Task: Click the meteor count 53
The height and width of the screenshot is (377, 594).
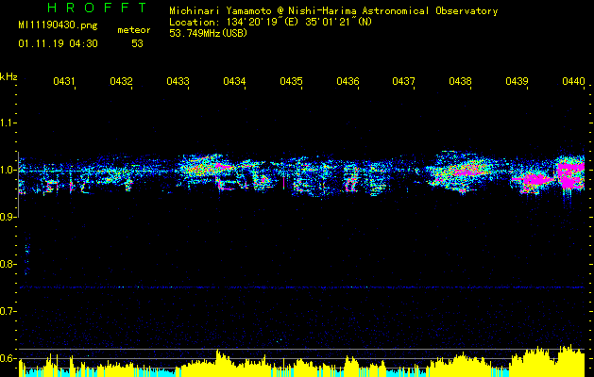Action: 137,44
